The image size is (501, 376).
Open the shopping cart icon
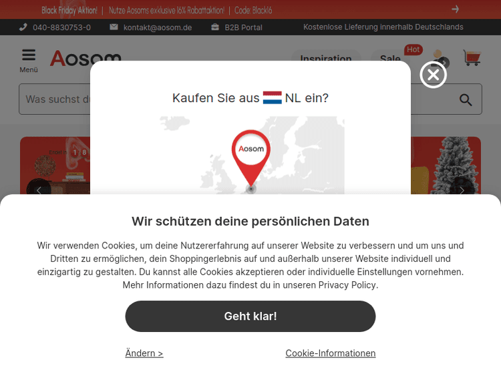[472, 58]
